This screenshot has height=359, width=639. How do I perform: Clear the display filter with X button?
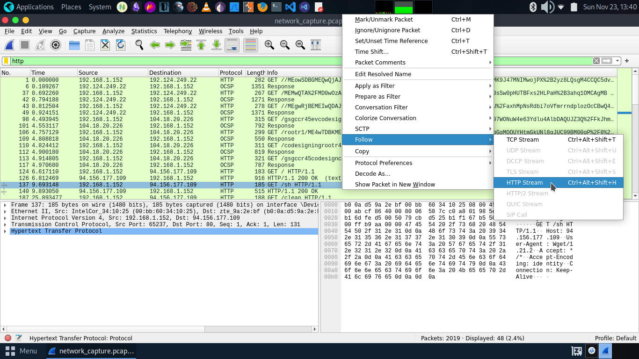point(596,61)
